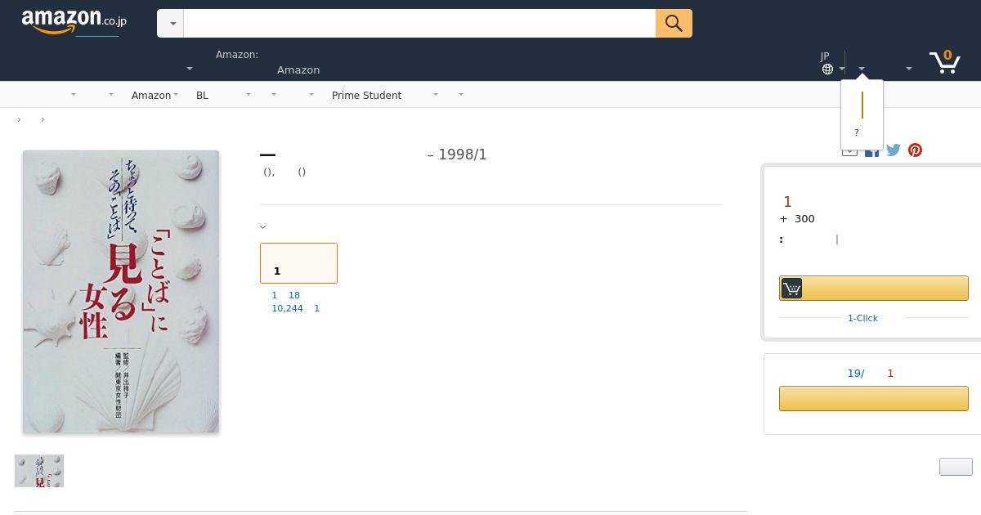Select the highlighted format box priced 1
This screenshot has height=515, width=981.
[298, 263]
